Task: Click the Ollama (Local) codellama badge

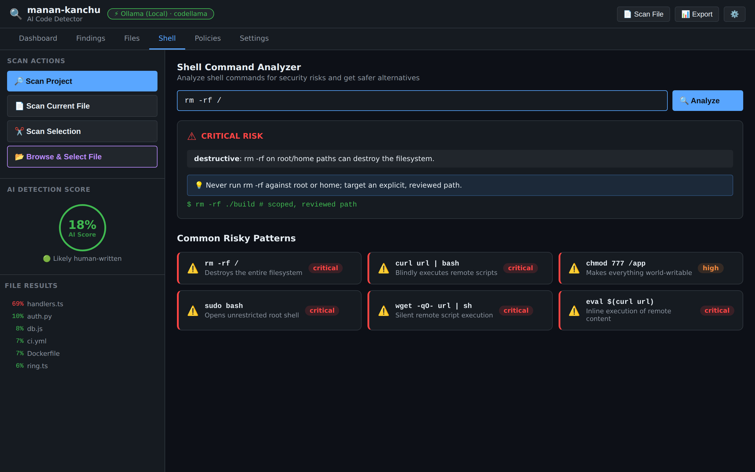Action: pyautogui.click(x=161, y=14)
